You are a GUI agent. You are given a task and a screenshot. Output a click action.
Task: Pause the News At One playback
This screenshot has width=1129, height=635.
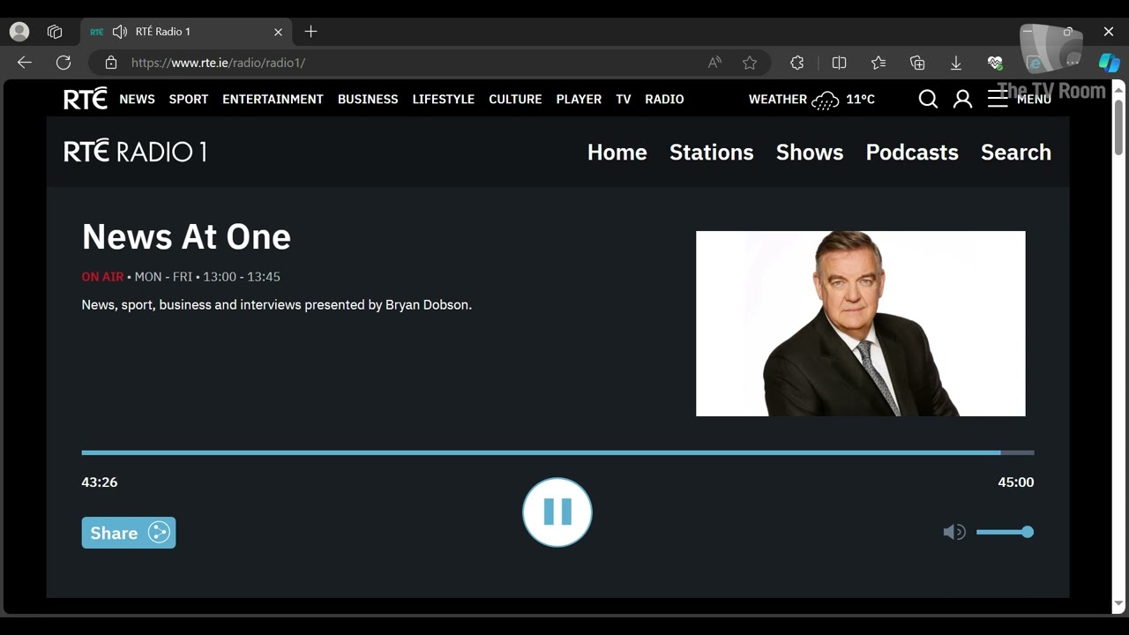[x=557, y=512]
